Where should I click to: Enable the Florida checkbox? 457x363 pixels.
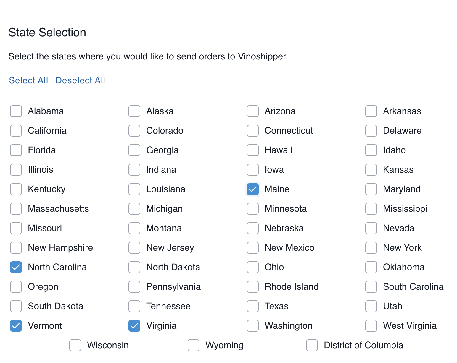point(16,150)
